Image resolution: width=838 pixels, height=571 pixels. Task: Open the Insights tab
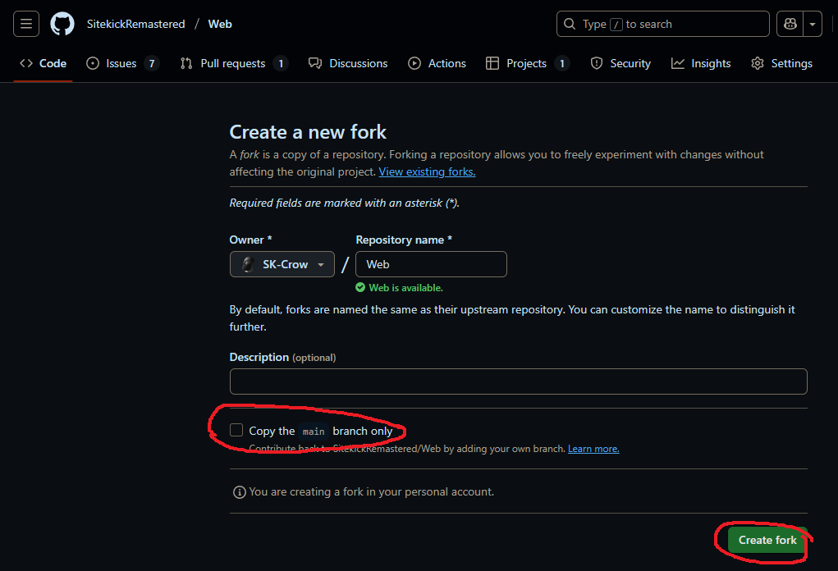[x=701, y=63]
